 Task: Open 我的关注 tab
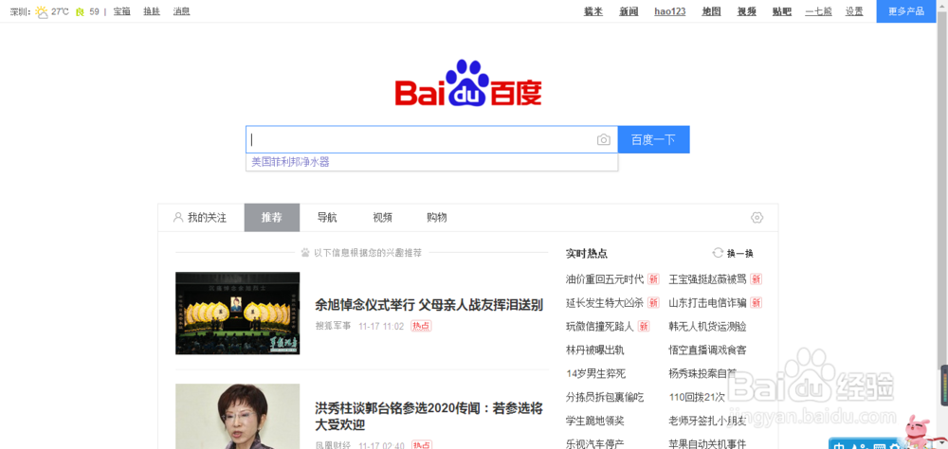201,218
